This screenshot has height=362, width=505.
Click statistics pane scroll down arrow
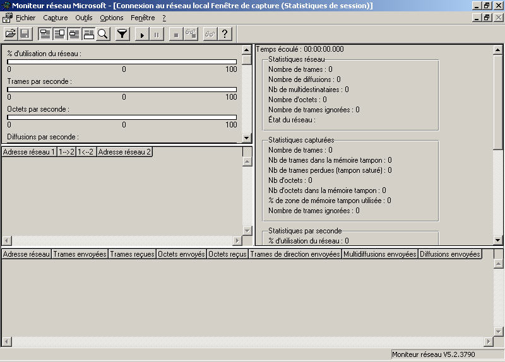(497, 240)
